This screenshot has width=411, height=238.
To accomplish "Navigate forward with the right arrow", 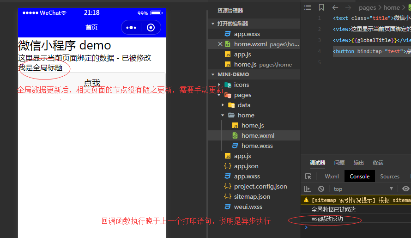I will 348,7.
